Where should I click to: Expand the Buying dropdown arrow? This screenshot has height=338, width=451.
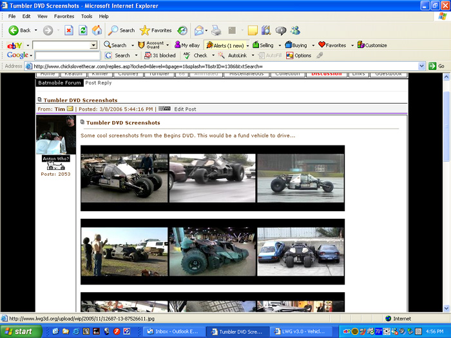pyautogui.click(x=313, y=46)
